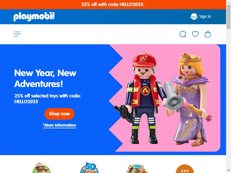Image resolution: width=231 pixels, height=173 pixels.
Task: Go home via Playmobil logo
Action: 34,16
